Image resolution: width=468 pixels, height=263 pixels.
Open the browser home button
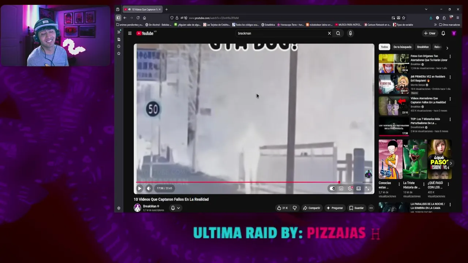144,18
